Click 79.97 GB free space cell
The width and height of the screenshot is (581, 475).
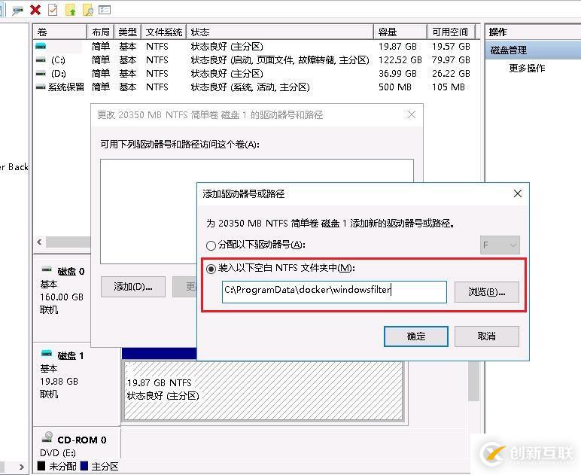(451, 60)
